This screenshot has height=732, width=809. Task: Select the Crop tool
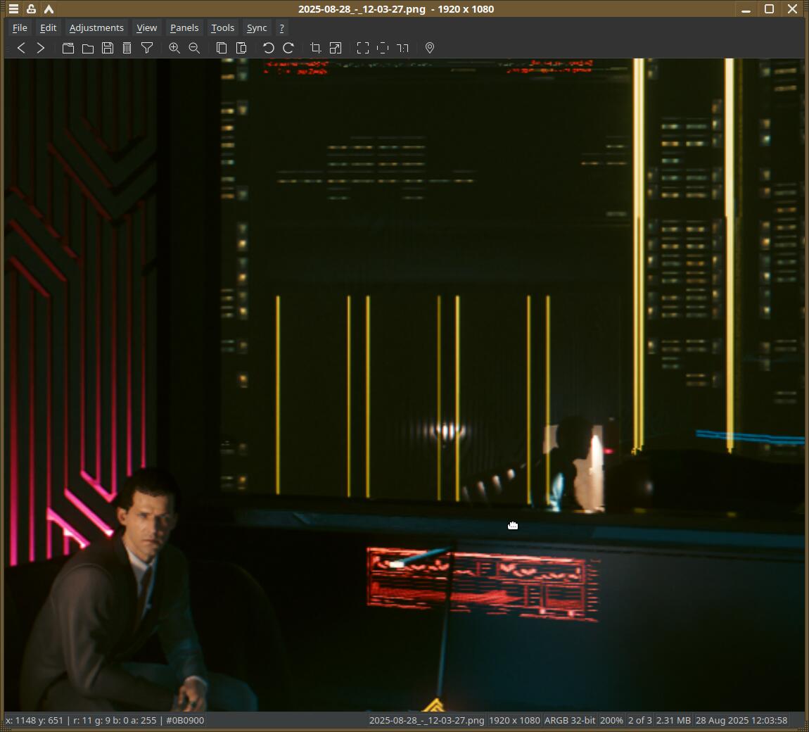tap(316, 48)
